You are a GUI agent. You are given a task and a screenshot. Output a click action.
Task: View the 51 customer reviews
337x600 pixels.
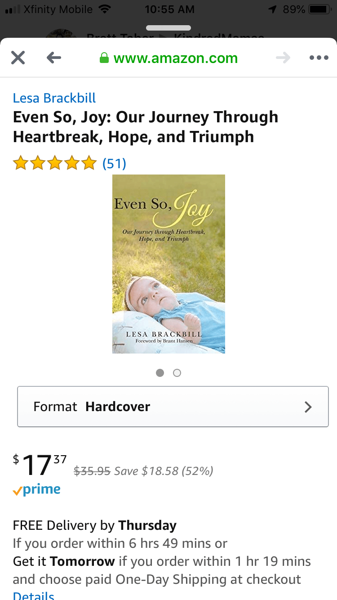coord(114,163)
